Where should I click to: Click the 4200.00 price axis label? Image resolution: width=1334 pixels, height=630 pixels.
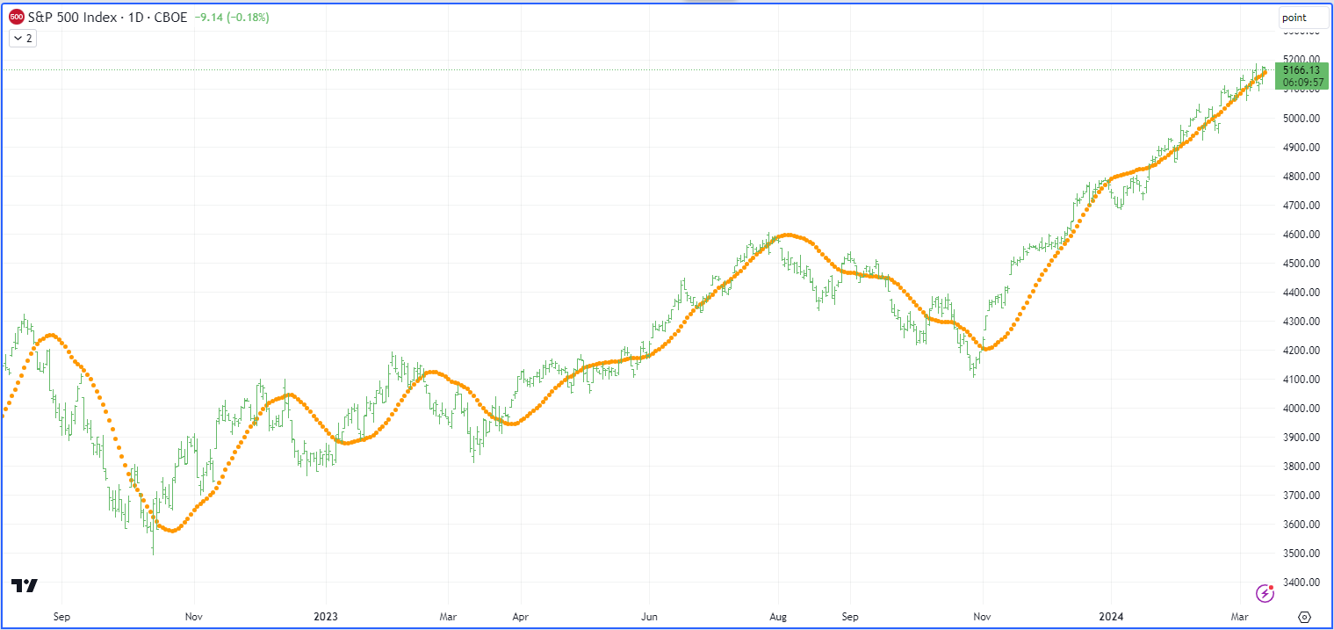tap(1302, 351)
